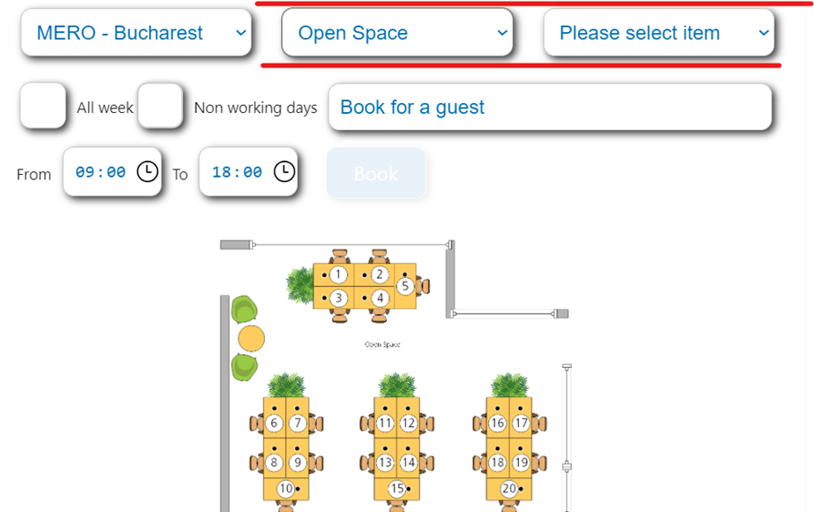This screenshot has height=512, width=814.
Task: Select desk number 20 on floor plan
Action: pos(509,489)
